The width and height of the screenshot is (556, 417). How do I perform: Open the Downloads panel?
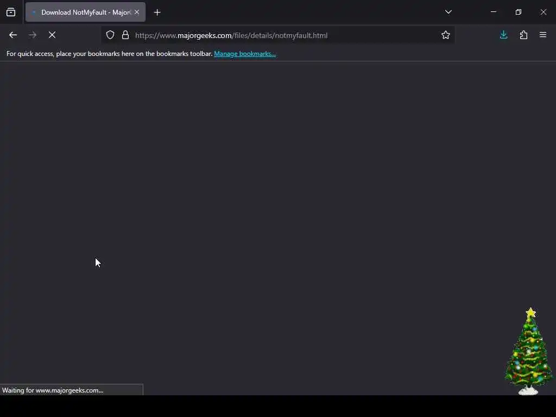[x=503, y=35]
